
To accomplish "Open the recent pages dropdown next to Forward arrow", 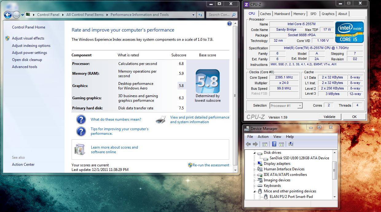I will click(x=23, y=15).
